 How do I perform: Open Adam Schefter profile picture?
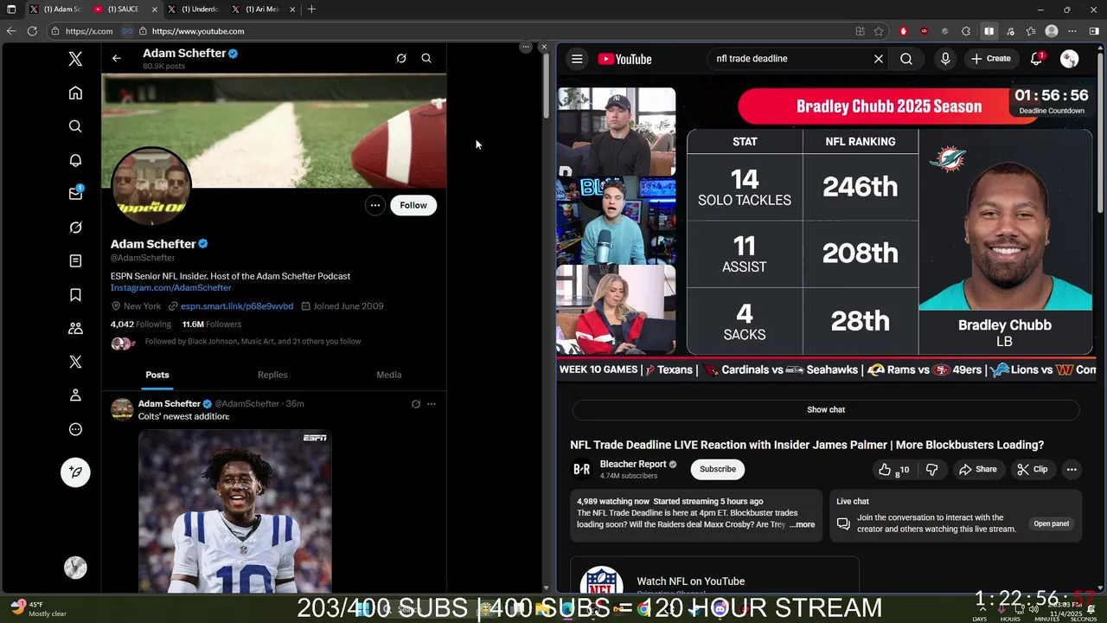151,186
